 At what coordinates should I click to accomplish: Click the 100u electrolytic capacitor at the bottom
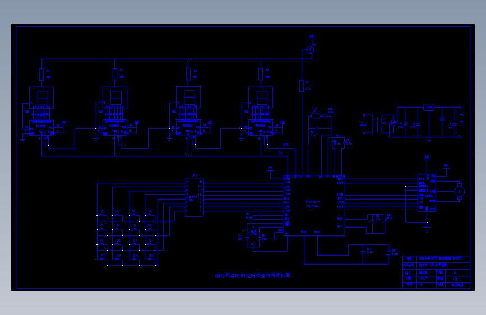(388, 253)
